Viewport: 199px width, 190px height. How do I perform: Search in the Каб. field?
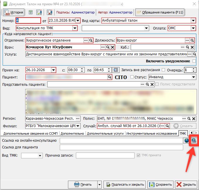pos(188,47)
